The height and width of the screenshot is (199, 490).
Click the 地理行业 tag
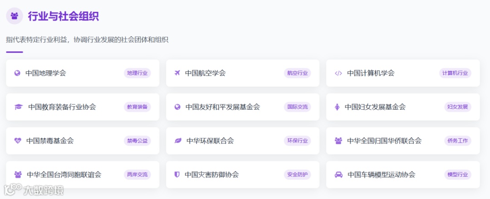pos(137,73)
